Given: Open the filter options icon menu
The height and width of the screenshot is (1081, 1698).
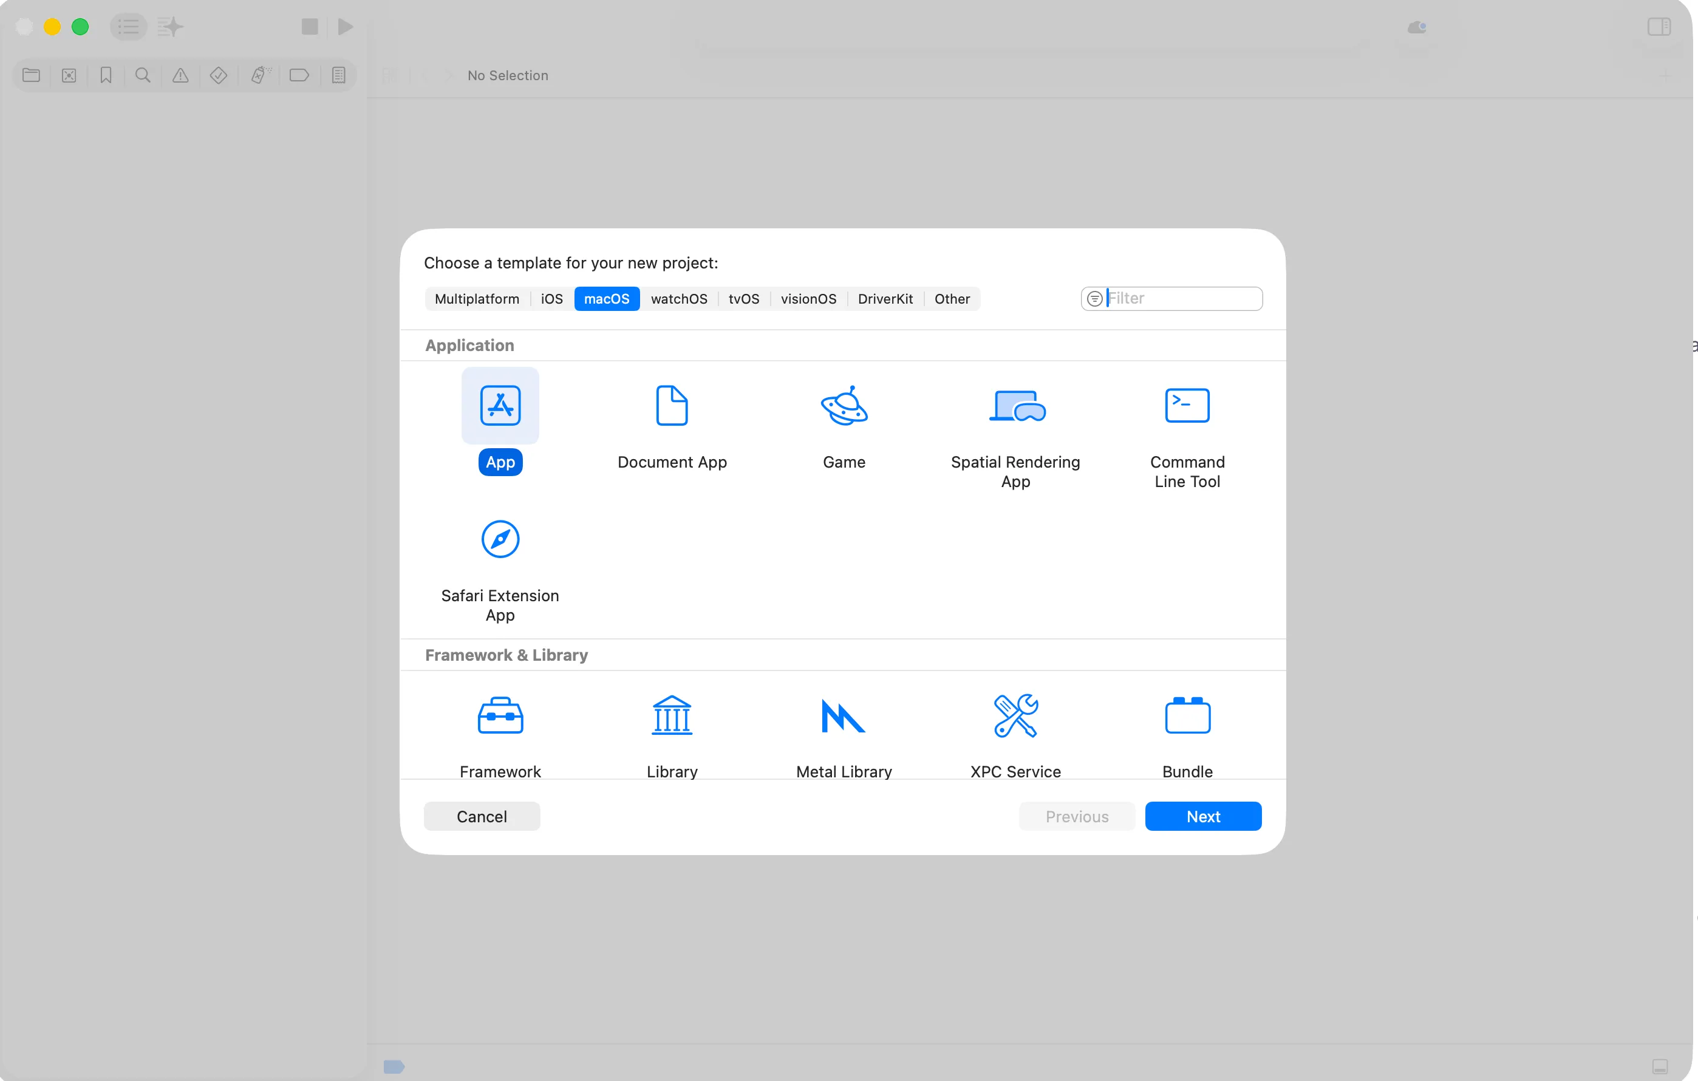Looking at the screenshot, I should pyautogui.click(x=1094, y=299).
